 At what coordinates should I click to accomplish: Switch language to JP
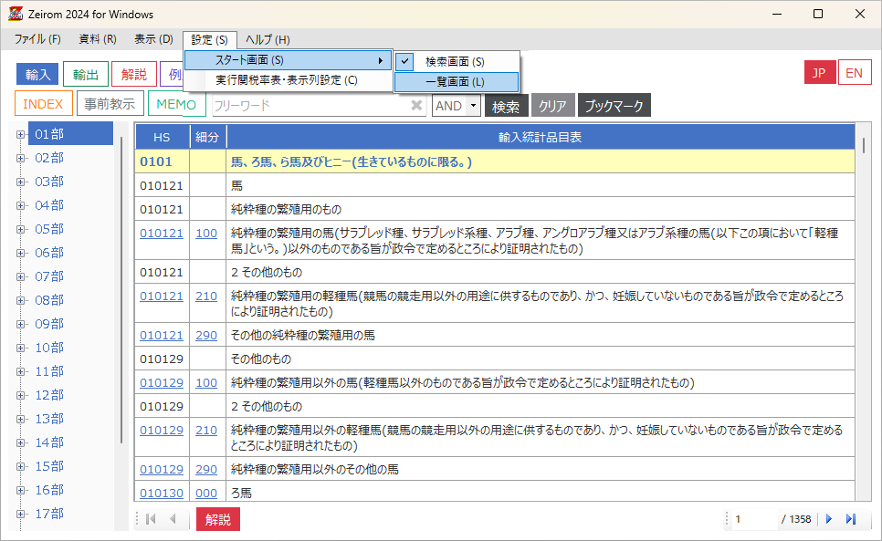pyautogui.click(x=820, y=73)
